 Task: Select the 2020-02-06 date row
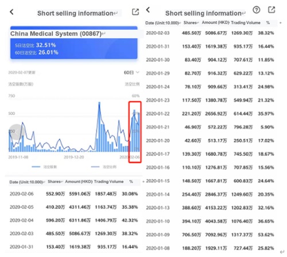coord(73,194)
